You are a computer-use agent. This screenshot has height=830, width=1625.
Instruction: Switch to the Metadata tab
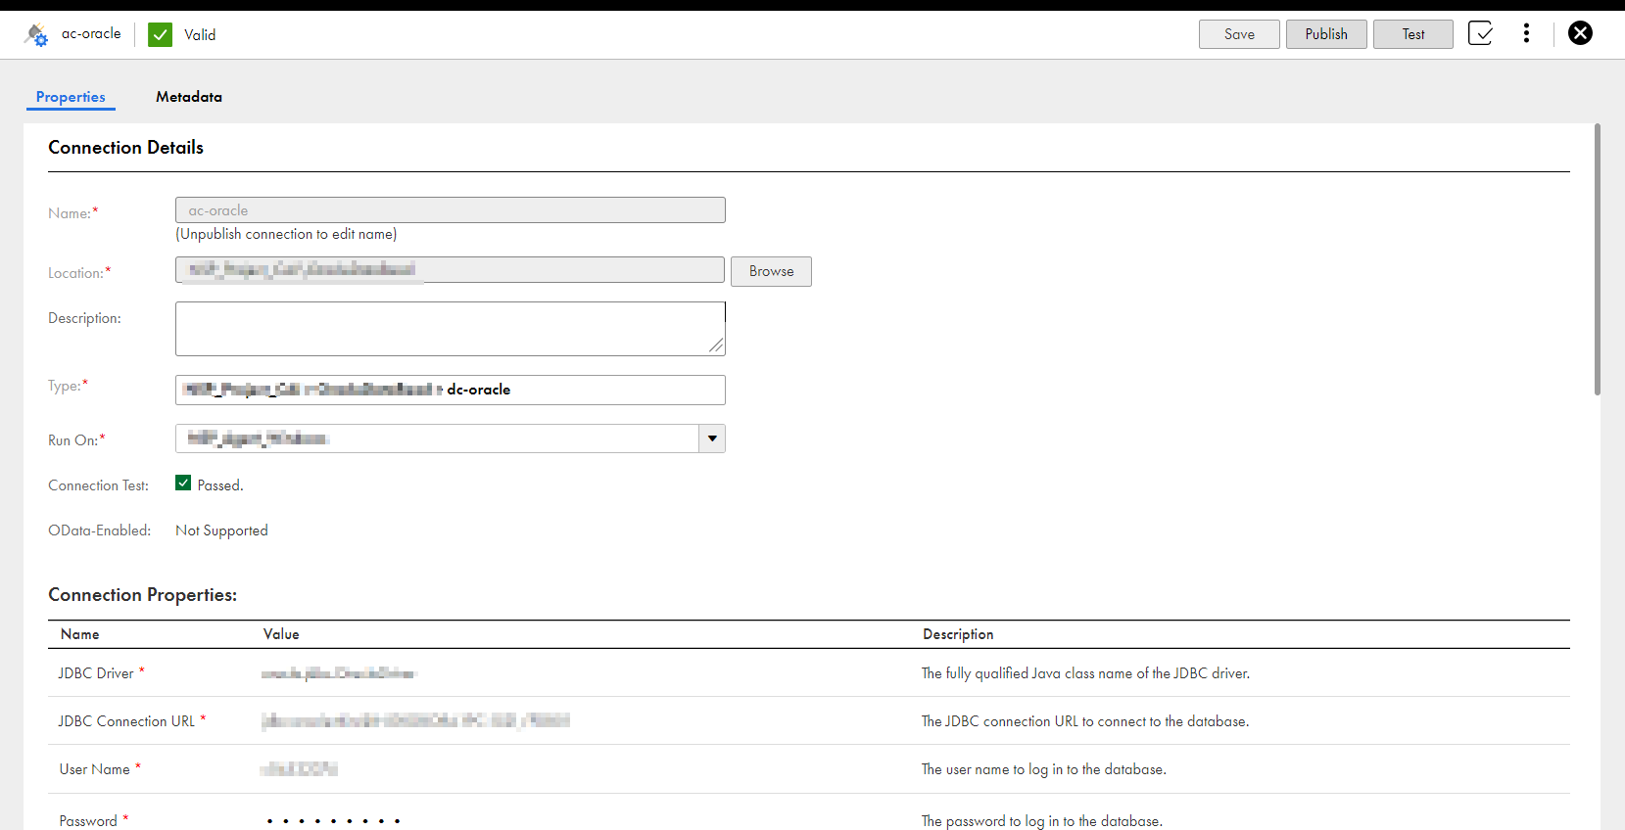[x=189, y=97]
